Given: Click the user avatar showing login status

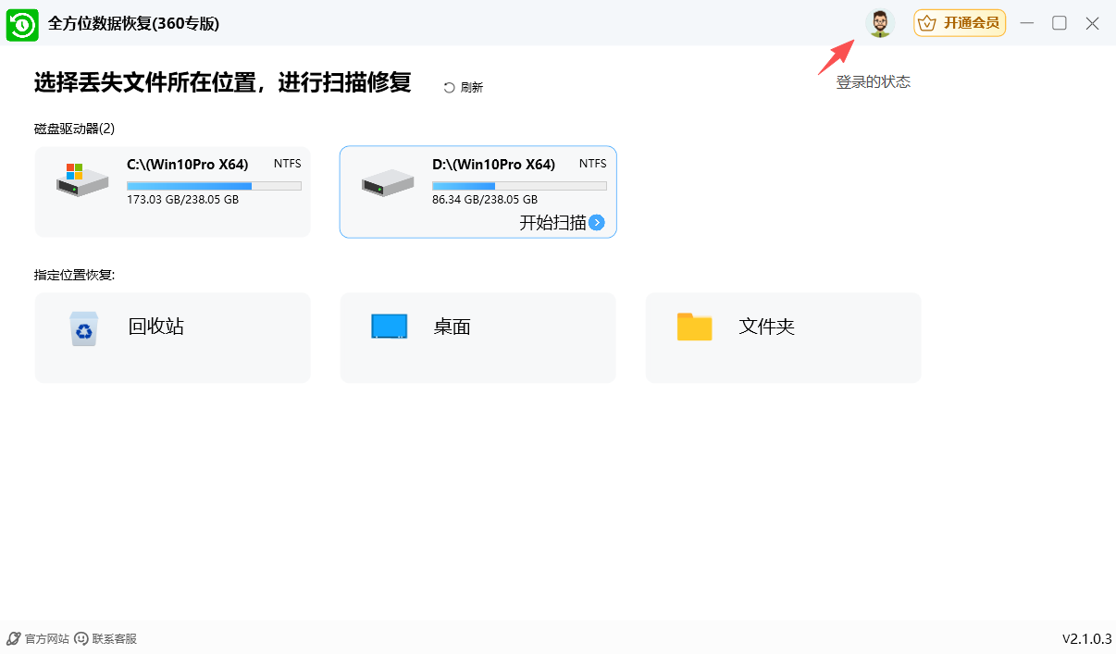Looking at the screenshot, I should (x=879, y=23).
